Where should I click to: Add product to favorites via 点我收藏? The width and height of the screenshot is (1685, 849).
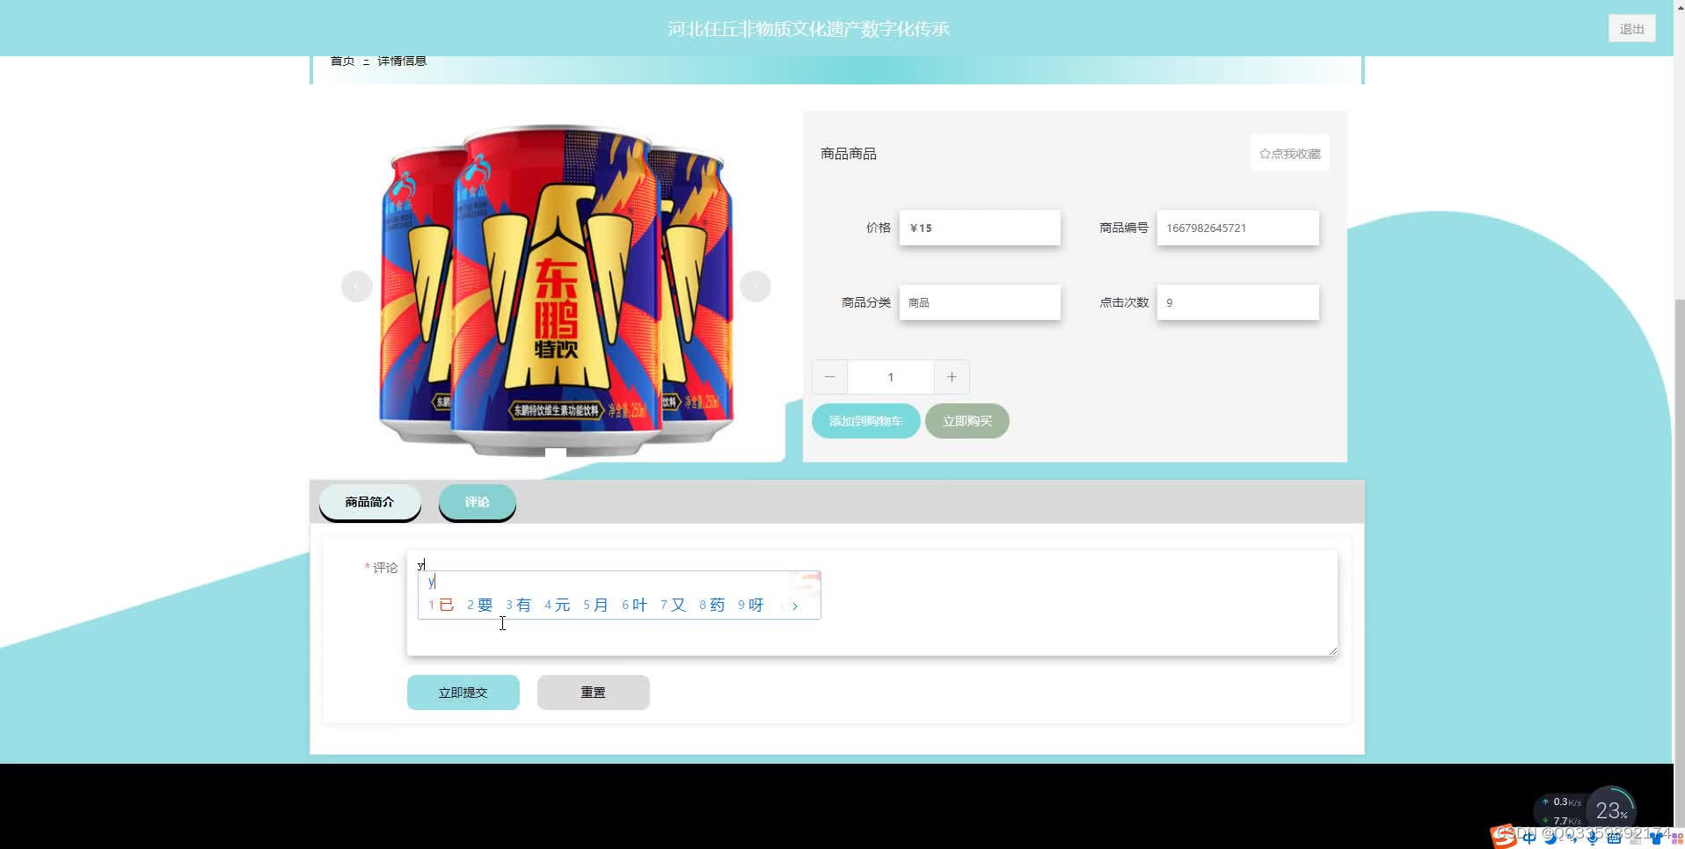pyautogui.click(x=1289, y=154)
